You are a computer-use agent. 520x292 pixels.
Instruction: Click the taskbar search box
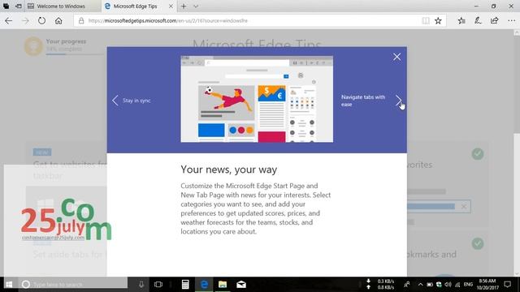tap(72, 285)
